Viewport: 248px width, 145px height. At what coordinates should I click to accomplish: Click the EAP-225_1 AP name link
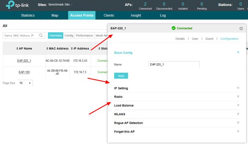(24, 61)
